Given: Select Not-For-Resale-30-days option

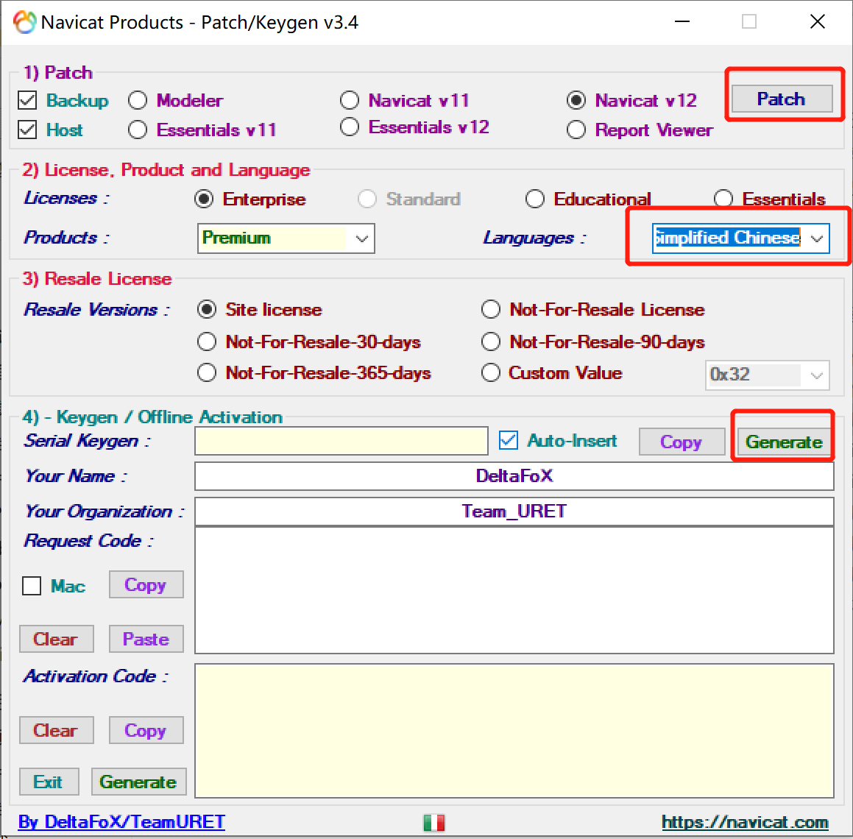Looking at the screenshot, I should pyautogui.click(x=207, y=341).
